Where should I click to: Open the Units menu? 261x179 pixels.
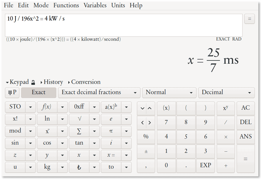click(118, 5)
